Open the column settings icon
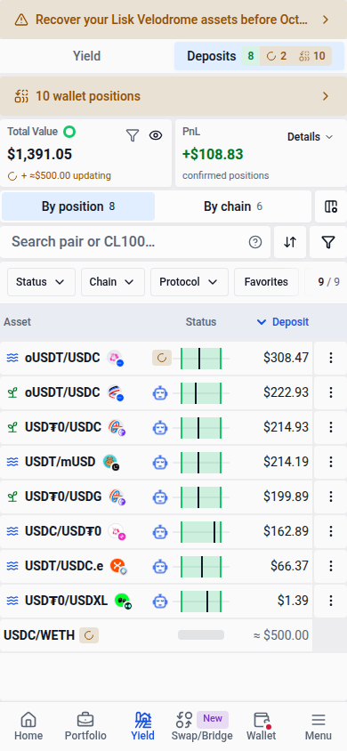This screenshot has width=347, height=751. point(331,206)
